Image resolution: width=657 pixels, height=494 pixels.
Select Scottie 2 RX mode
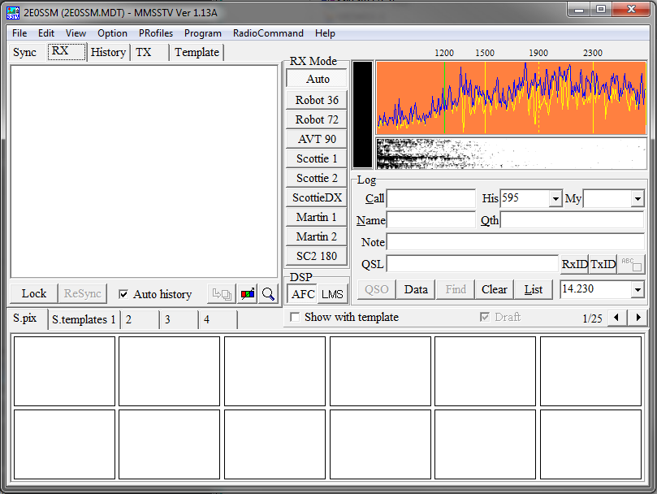tap(317, 178)
